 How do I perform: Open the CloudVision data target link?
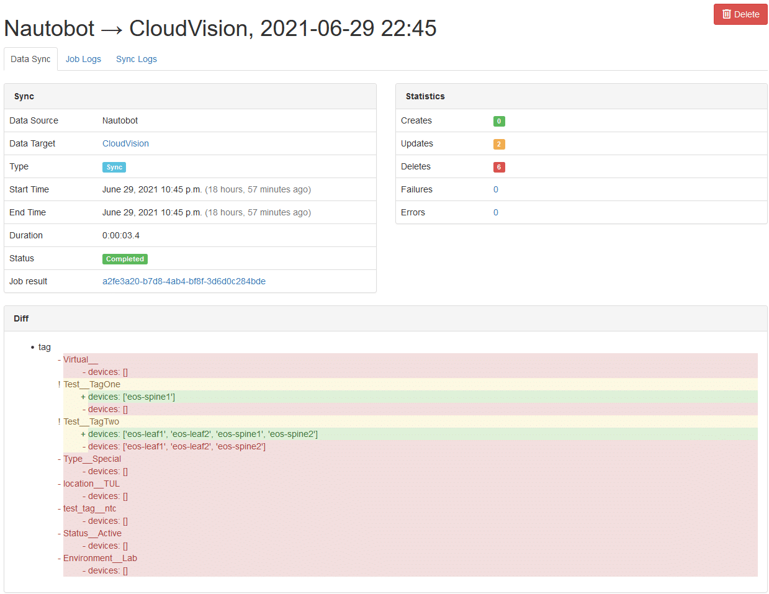coord(125,143)
